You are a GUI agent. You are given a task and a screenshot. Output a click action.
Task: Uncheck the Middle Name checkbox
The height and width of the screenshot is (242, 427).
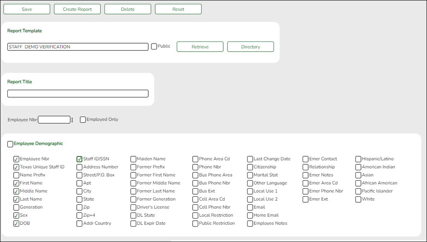tap(16, 191)
